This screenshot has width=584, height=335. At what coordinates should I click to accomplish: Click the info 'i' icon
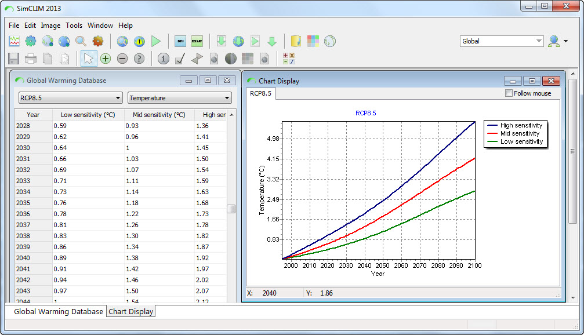click(x=164, y=59)
